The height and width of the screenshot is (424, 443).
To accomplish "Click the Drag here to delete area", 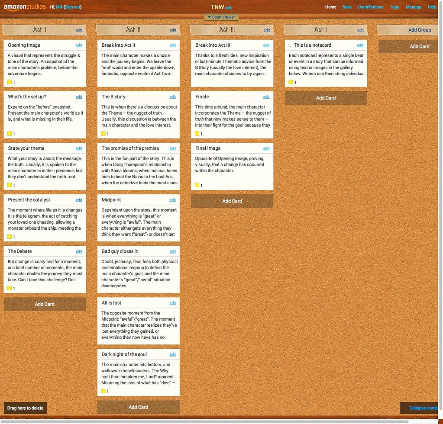I will (x=25, y=408).
